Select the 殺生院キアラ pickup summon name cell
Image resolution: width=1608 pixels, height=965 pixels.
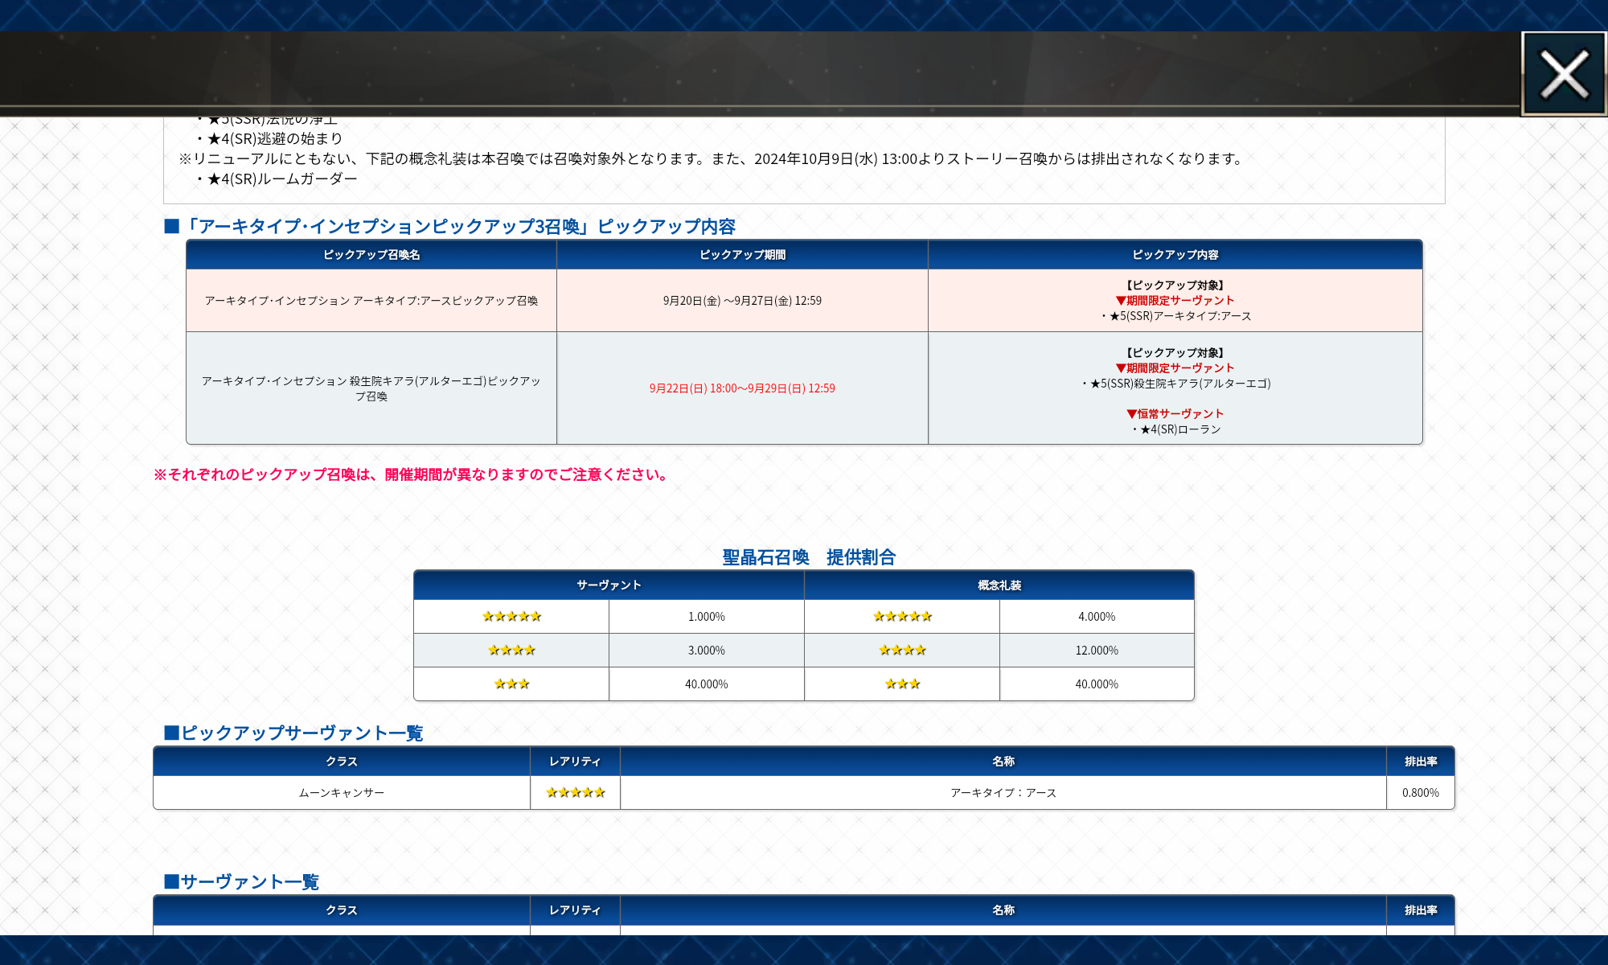pyautogui.click(x=371, y=388)
